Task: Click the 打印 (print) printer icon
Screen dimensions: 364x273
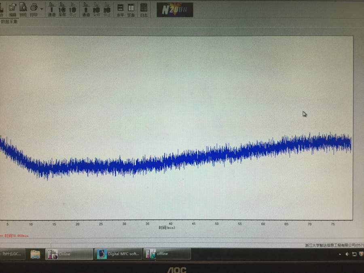Action: [x=34, y=10]
